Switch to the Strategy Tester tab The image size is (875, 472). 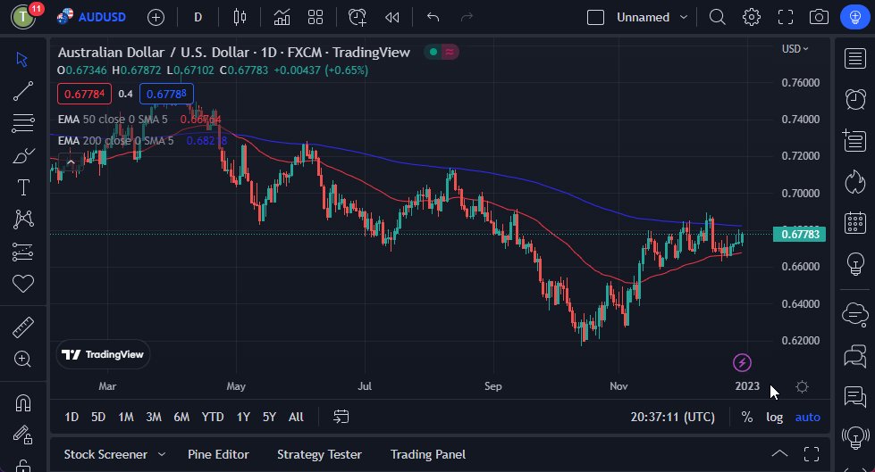pyautogui.click(x=318, y=454)
